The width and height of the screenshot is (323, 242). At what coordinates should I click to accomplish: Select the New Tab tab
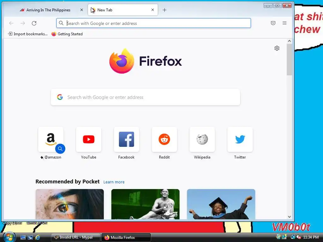[123, 10]
